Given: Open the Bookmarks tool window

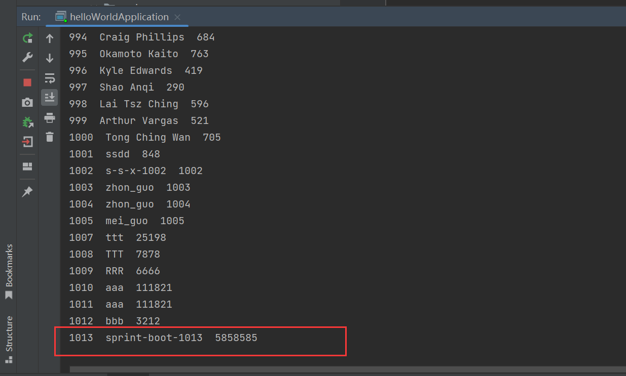Looking at the screenshot, I should coord(9,272).
